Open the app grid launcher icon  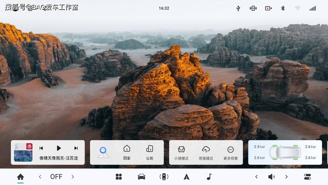point(119,177)
